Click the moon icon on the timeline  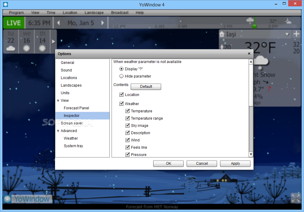(x=288, y=21)
